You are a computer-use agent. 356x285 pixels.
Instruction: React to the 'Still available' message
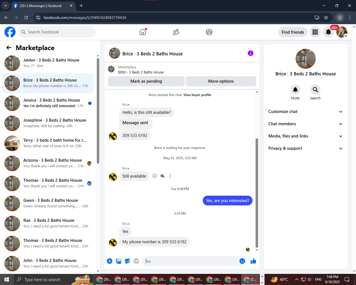(155, 176)
